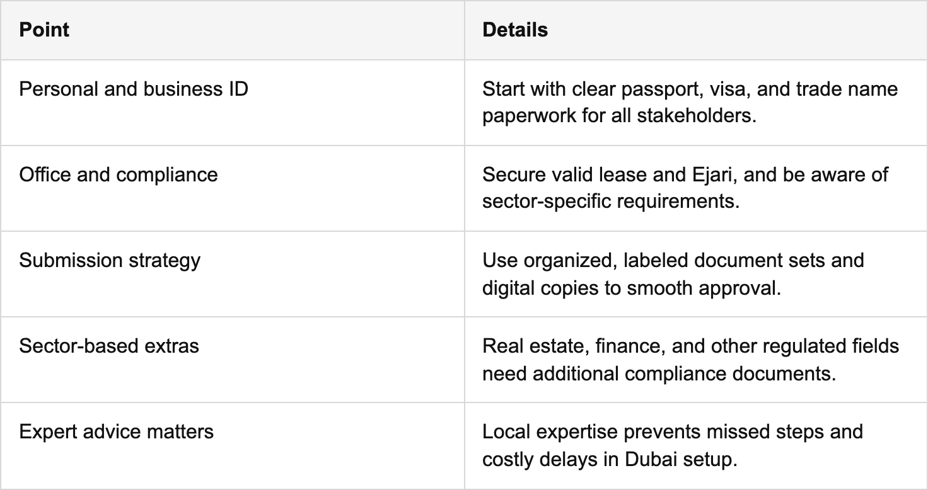Click the 'need additional compliance documents' line

coord(659,373)
